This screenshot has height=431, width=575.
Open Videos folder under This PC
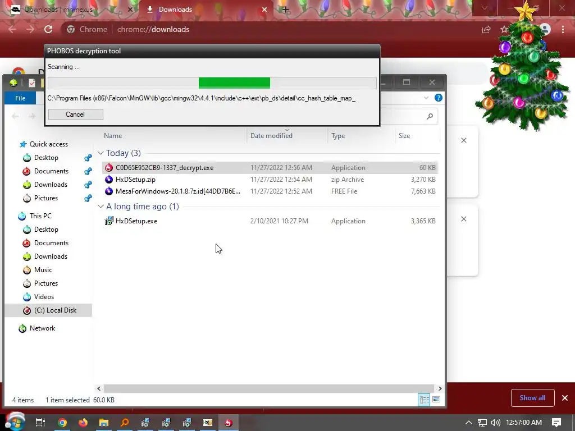44,297
